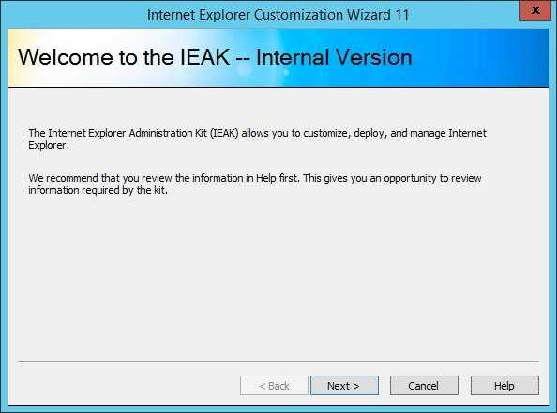The image size is (557, 413).
Task: Click the Welcome to the IEAK heading
Action: 215,57
